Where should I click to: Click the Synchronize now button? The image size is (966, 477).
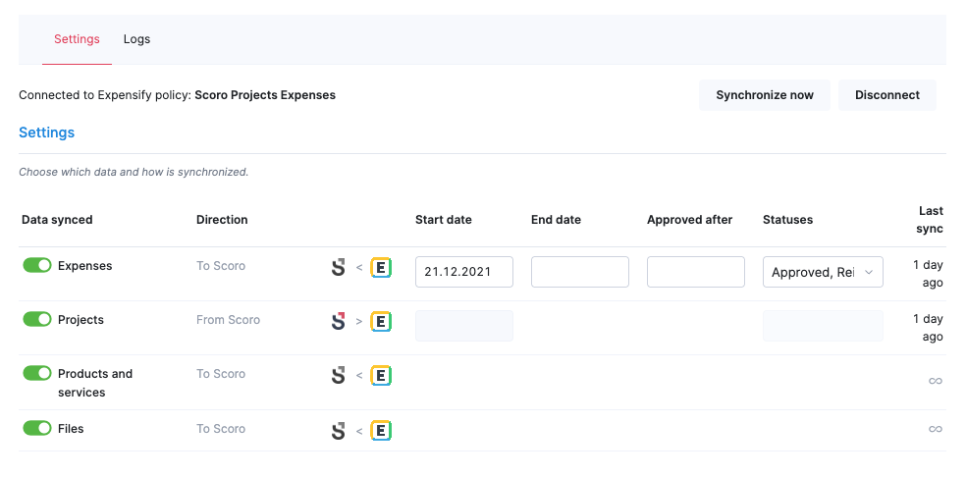pyautogui.click(x=765, y=95)
